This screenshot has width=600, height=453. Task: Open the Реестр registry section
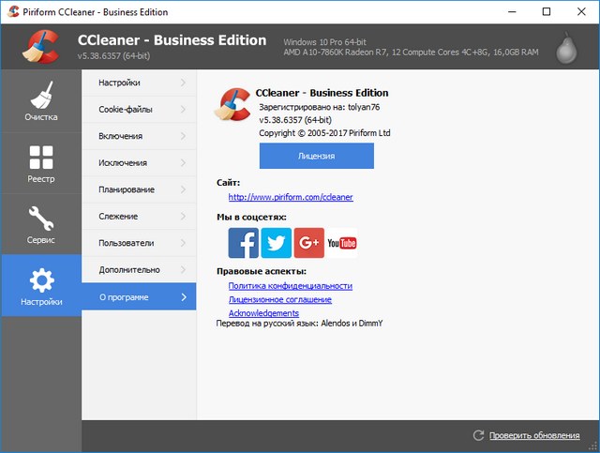point(41,163)
